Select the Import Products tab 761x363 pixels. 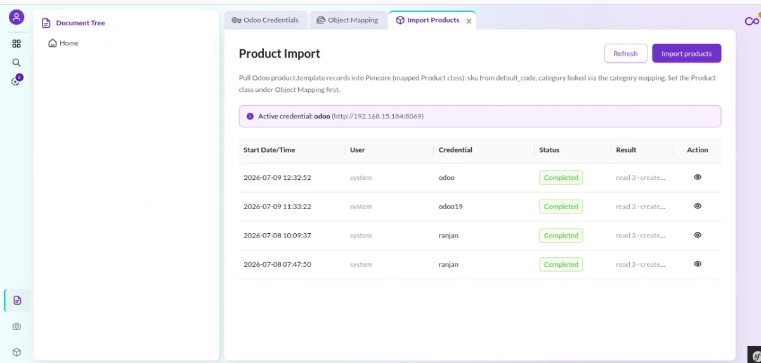[x=433, y=20]
